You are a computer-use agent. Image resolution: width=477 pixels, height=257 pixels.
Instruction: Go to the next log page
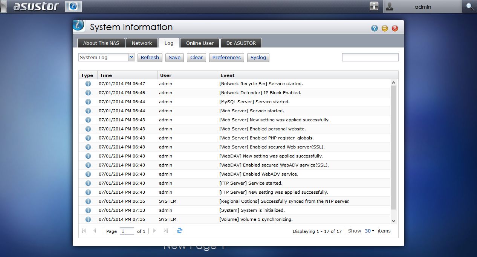click(154, 231)
